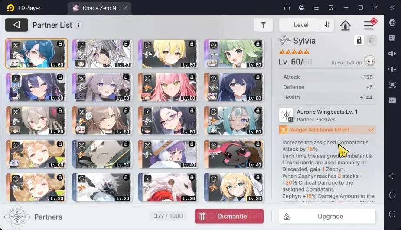Toggle lock on the Lv. 30 card
This screenshot has height=230, width=401.
click(60, 177)
